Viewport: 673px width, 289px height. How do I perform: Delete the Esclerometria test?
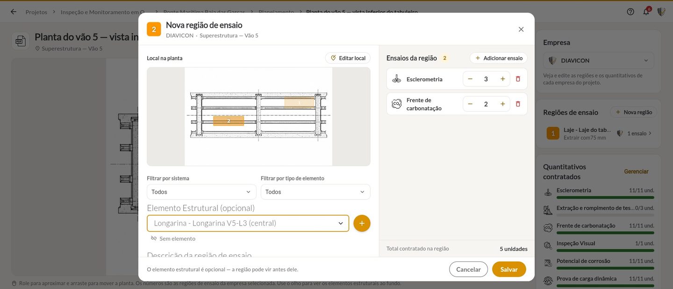518,79
